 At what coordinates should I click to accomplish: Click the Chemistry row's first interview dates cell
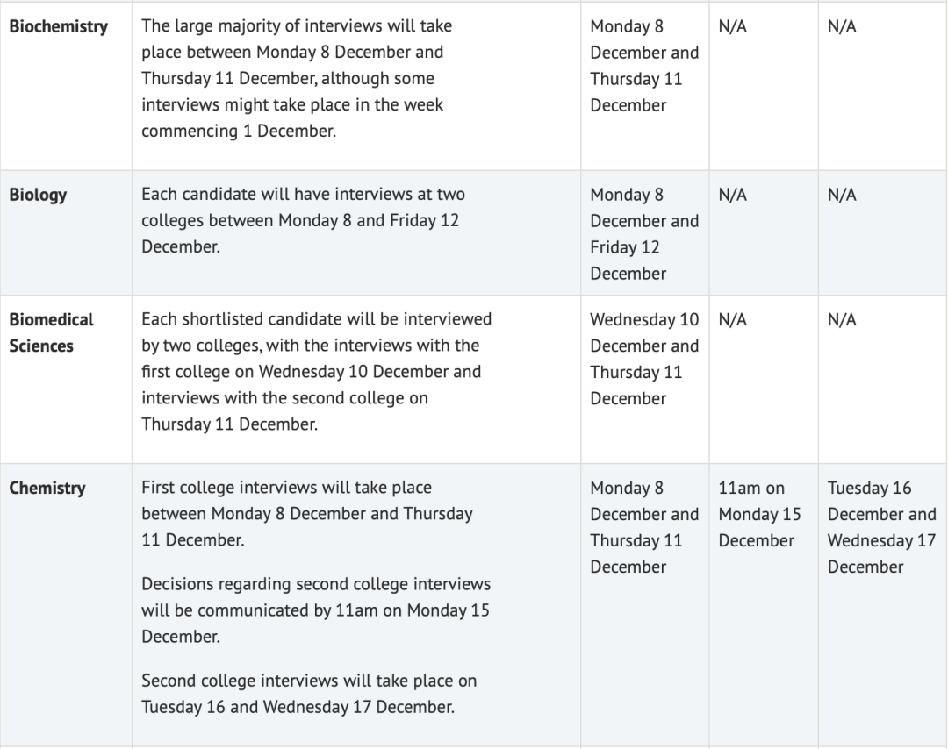point(643,526)
